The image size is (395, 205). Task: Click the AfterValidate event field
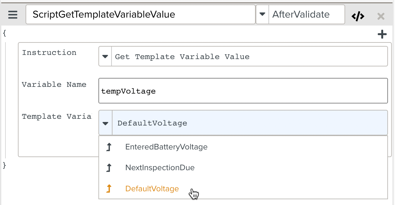(x=306, y=14)
